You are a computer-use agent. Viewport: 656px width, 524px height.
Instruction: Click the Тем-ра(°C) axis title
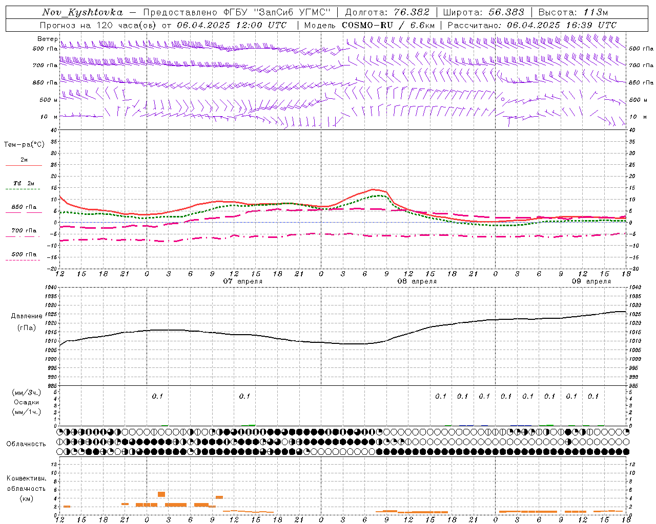click(24, 145)
